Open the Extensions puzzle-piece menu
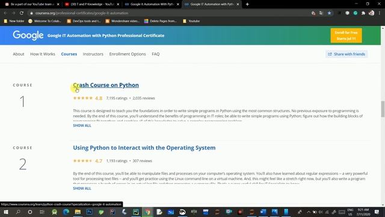Image resolution: width=385 pixels, height=217 pixels. (x=363, y=13)
